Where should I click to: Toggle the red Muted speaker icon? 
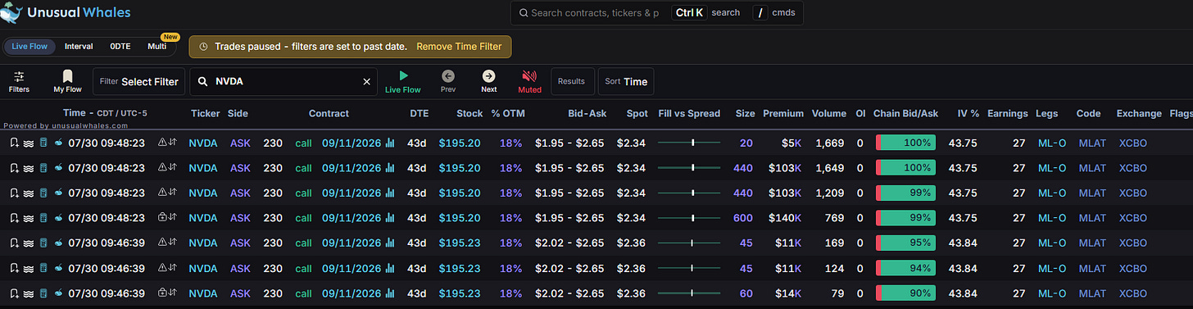click(x=529, y=75)
